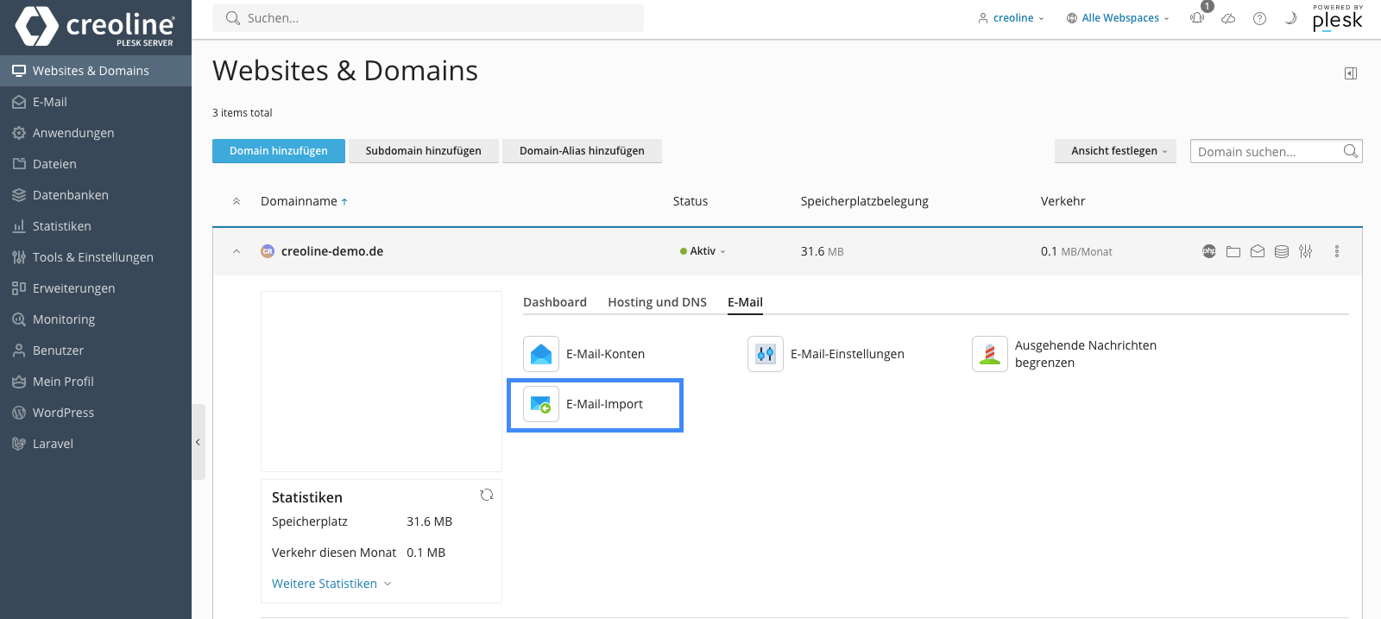Collapse all domains with double chevron
The image size is (1381, 619).
236,201
